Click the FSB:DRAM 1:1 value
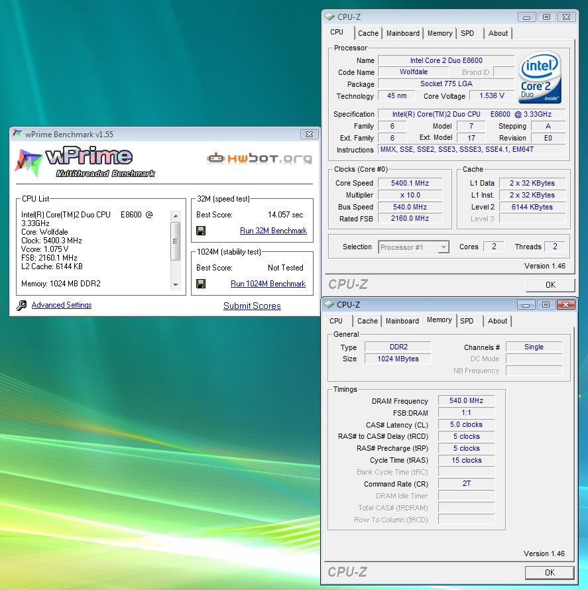The image size is (588, 590). [x=467, y=412]
